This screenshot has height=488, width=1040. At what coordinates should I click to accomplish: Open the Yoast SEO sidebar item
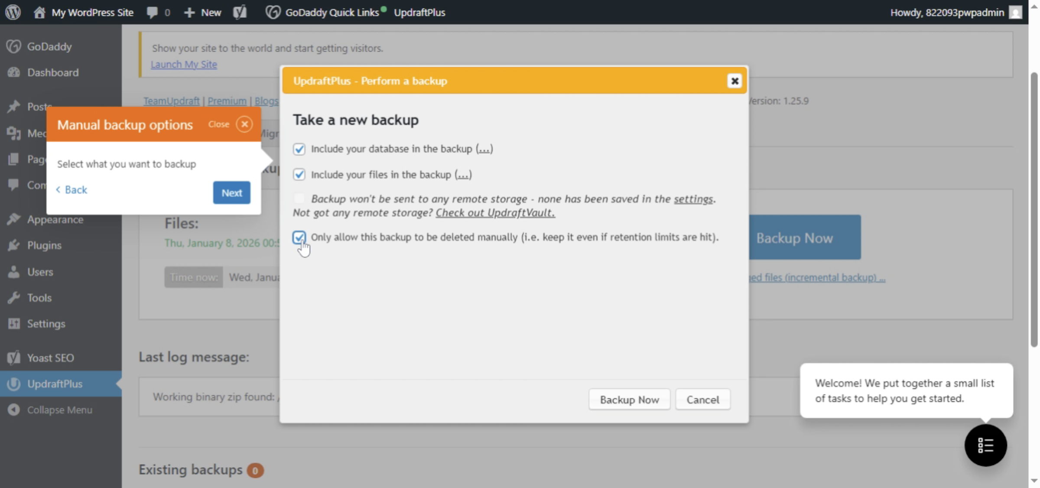tap(50, 358)
